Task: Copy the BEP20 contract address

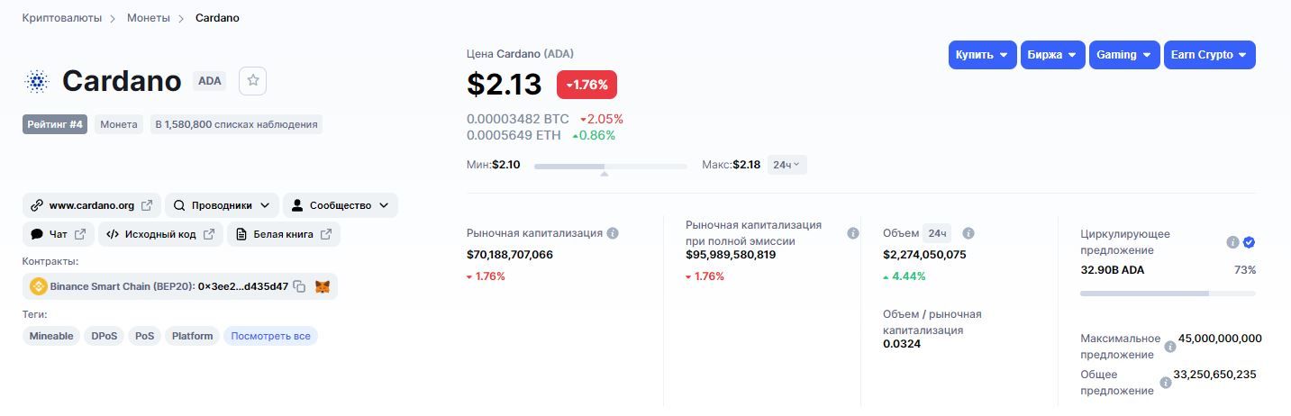Action: click(299, 286)
